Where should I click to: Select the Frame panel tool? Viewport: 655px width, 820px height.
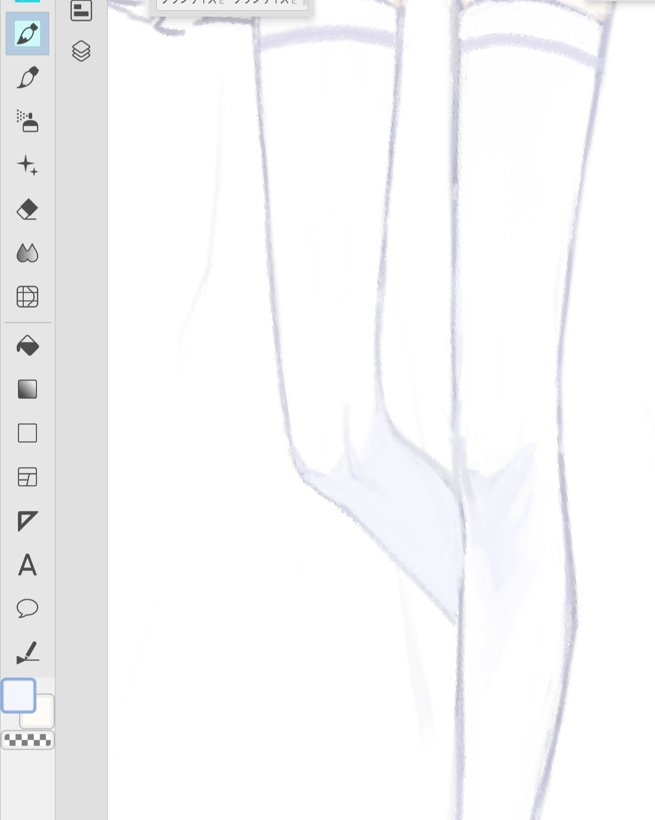click(27, 477)
